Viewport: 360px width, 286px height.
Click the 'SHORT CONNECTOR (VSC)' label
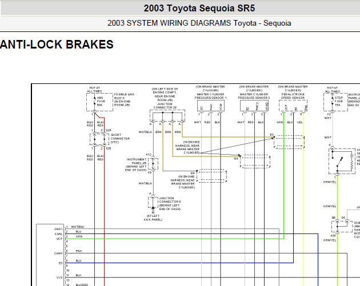coord(120,139)
